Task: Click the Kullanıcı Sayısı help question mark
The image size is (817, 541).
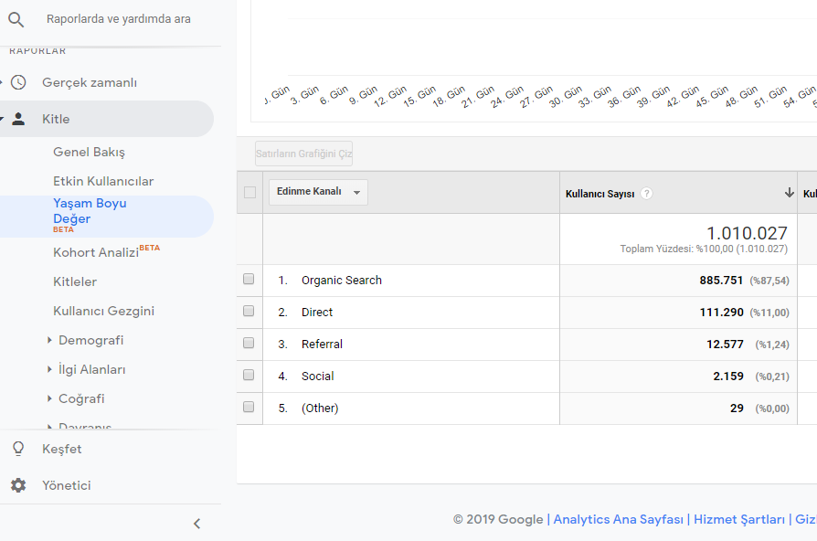Action: [x=647, y=194]
